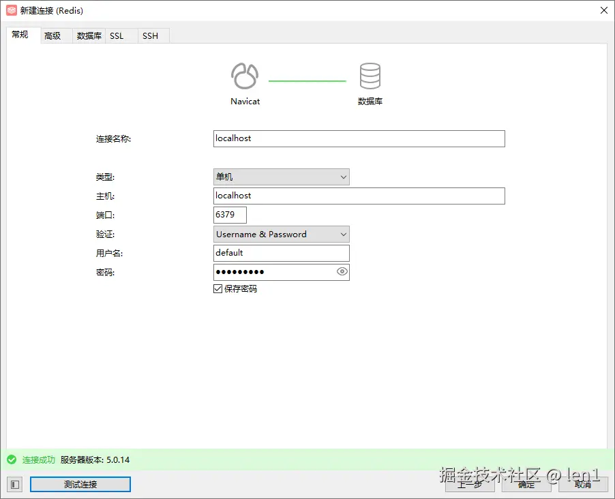The height and width of the screenshot is (499, 615).
Task: Click the 端口: label
Action: coord(105,215)
